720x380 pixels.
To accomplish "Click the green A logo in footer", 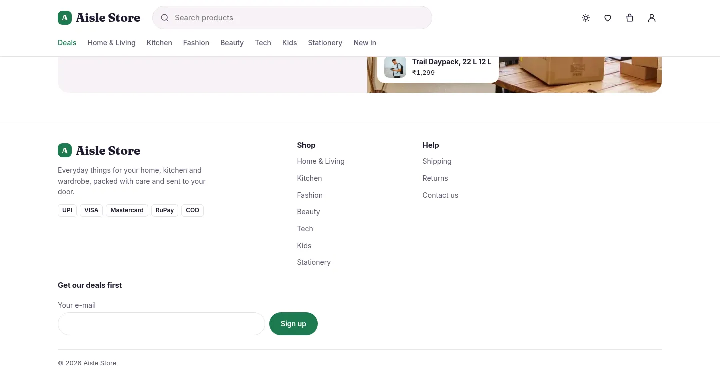I will pos(65,150).
